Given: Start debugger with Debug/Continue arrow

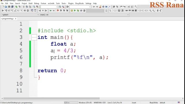Looking at the screenshot, I should (3, 11).
